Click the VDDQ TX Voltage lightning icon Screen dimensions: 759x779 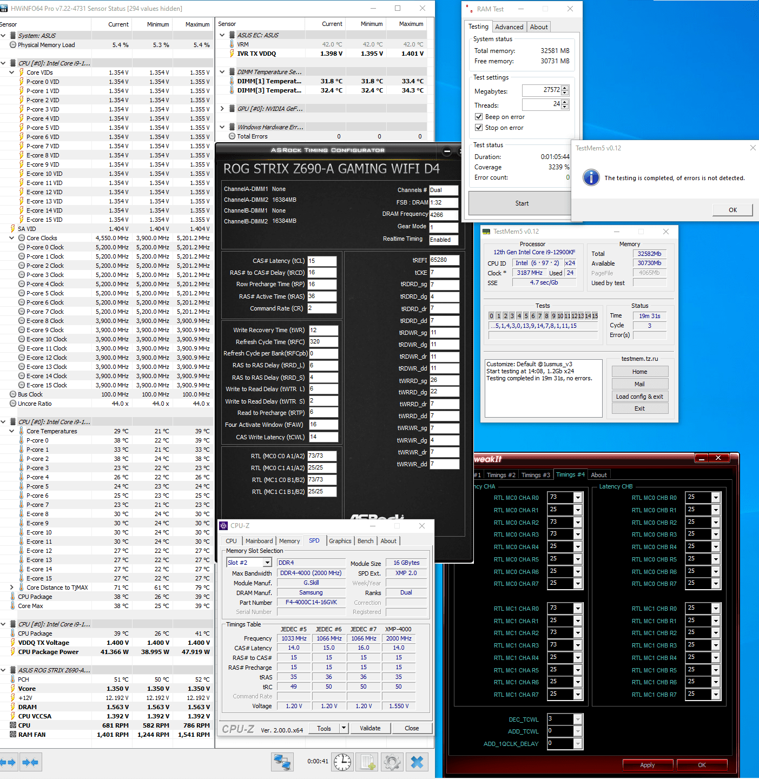pos(13,643)
